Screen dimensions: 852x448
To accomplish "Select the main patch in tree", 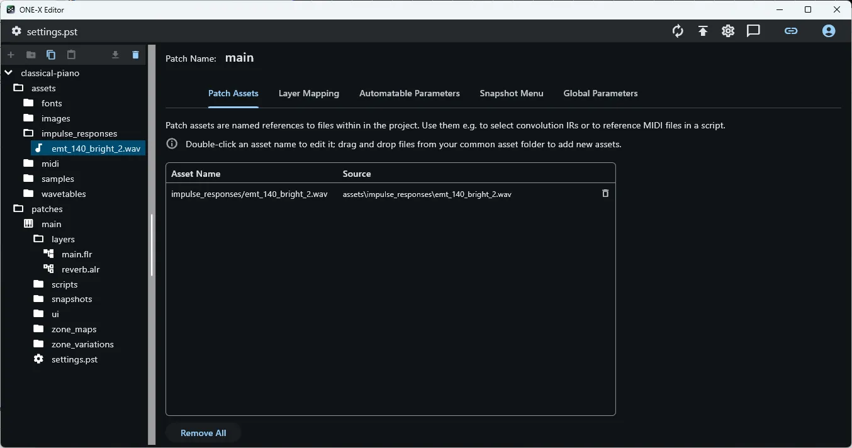I will [52, 224].
